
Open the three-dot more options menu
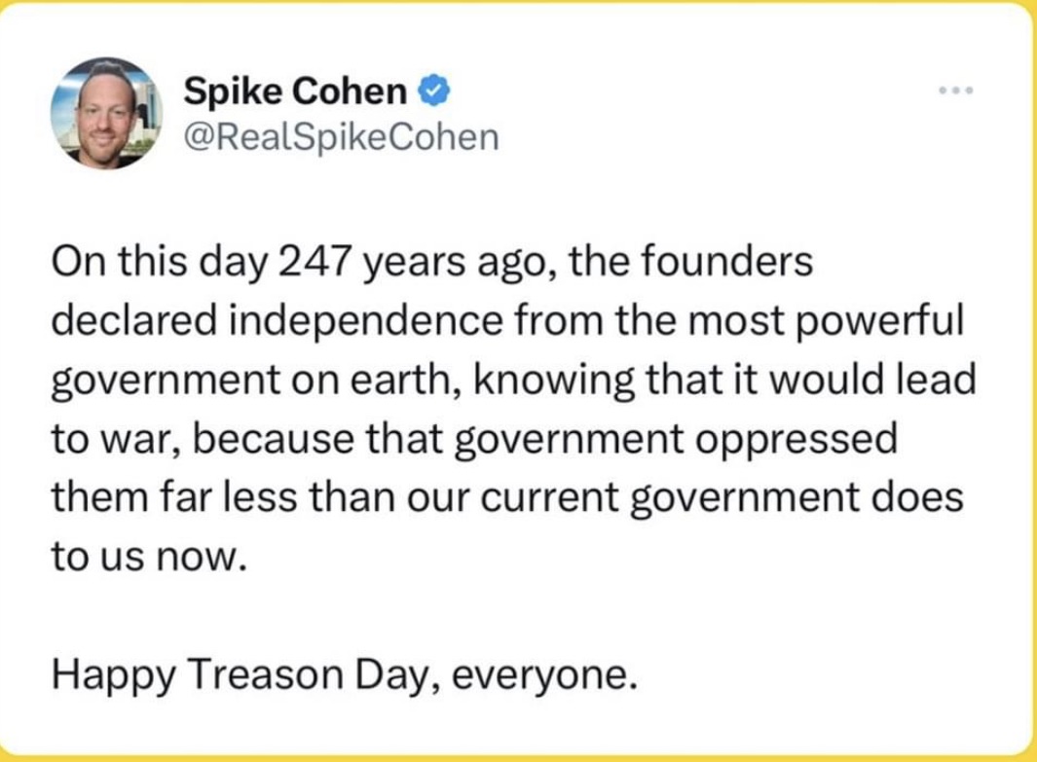click(955, 90)
